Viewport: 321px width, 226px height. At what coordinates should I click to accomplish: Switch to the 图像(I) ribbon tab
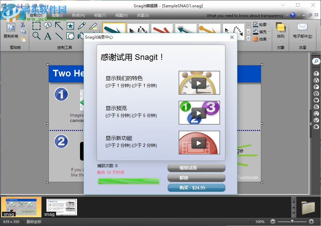coord(56,15)
